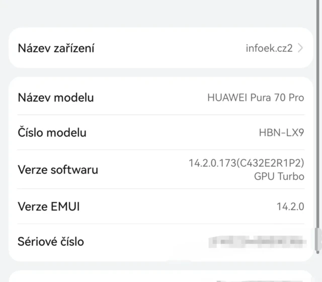Image resolution: width=322 pixels, height=282 pixels.
Task: Click the EMUI version value 14.2.0
Action: point(290,206)
